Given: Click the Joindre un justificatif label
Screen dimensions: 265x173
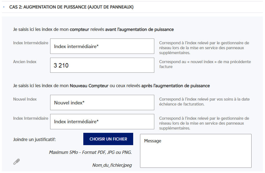Looking at the screenshot, I should coord(34,139).
